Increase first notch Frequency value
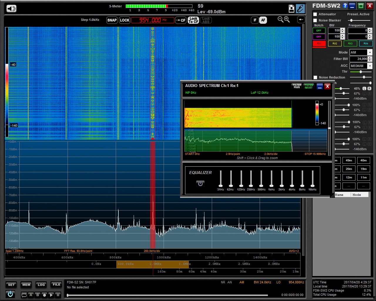Viewport: 376px width, 301px height. tap(370, 29)
